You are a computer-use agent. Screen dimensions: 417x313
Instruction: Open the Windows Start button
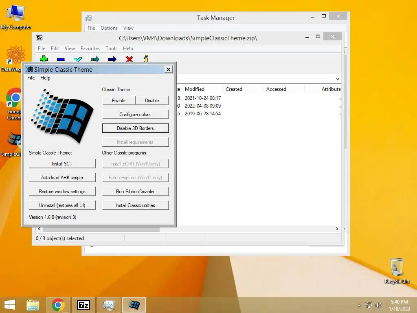[10, 305]
